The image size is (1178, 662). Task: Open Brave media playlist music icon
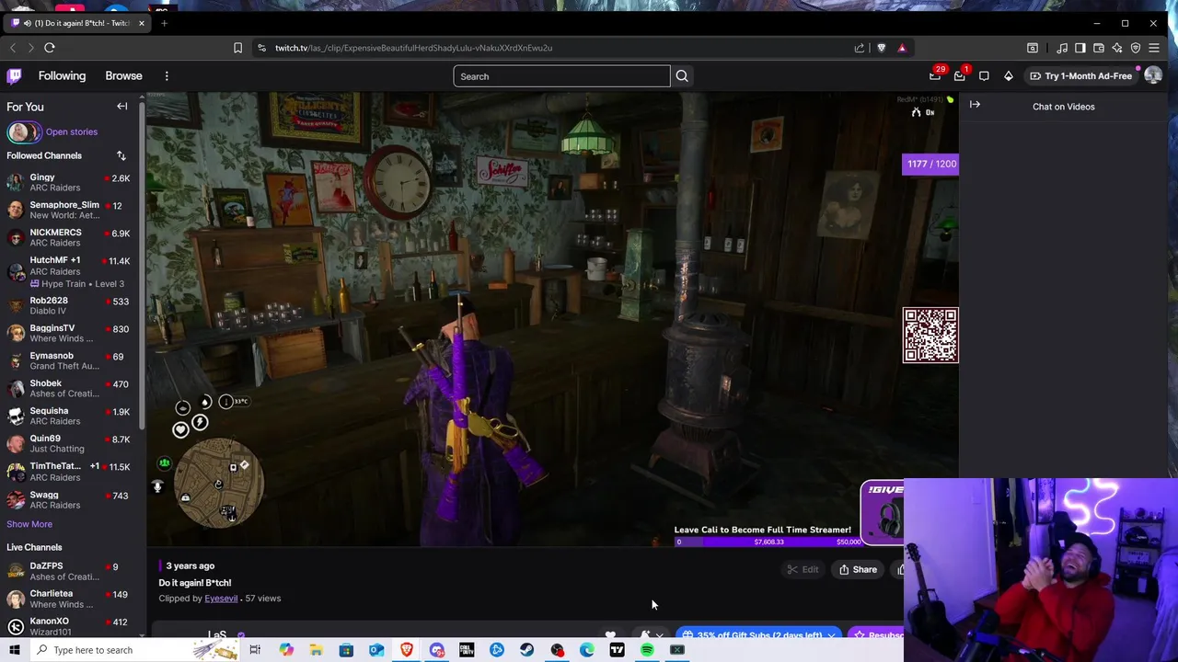click(1062, 48)
